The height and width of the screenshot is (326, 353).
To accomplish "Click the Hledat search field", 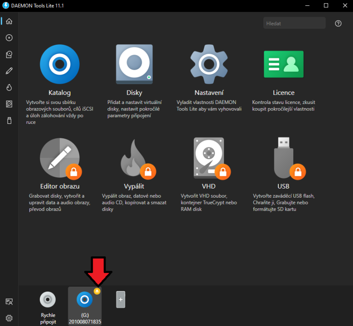I will tap(294, 23).
